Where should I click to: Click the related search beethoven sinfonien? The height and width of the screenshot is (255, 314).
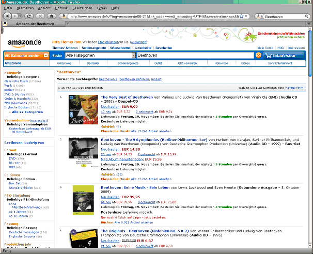coord(134,79)
